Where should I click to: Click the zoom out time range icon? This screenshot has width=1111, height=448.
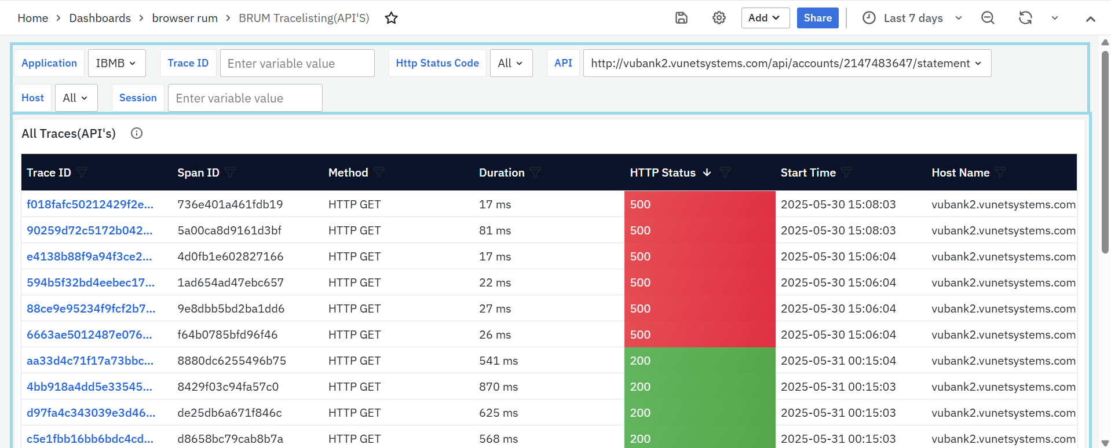point(988,18)
